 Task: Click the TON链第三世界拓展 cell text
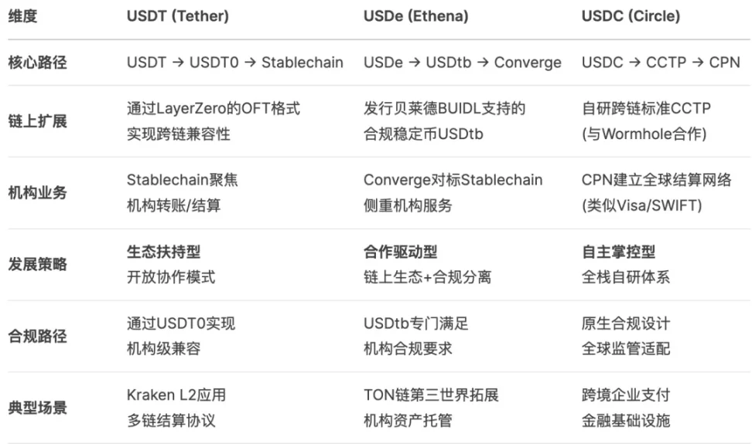tap(431, 395)
